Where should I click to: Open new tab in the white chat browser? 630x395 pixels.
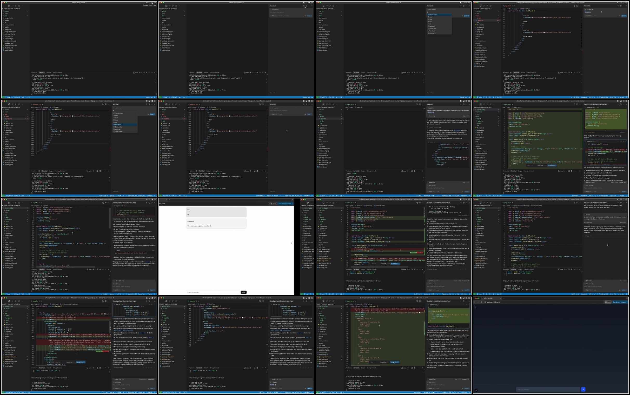(x=169, y=200)
